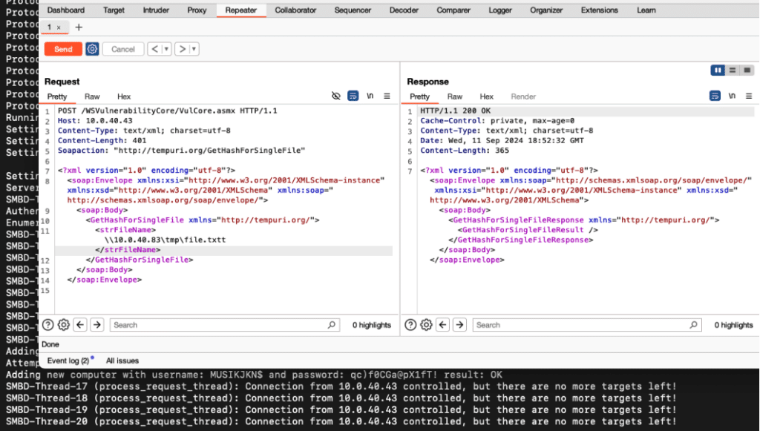Open the Collaborator tab
This screenshot has width=760, height=431.
point(295,10)
